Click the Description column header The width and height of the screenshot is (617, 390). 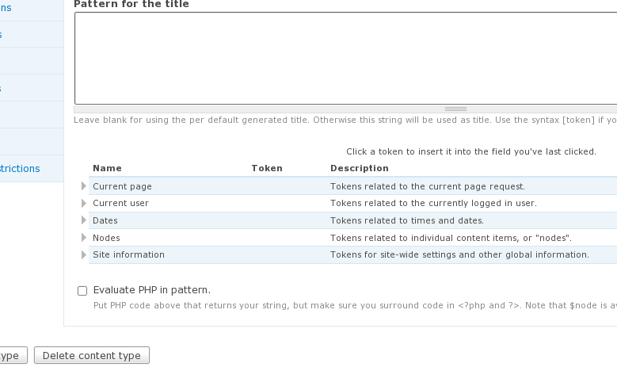(359, 168)
